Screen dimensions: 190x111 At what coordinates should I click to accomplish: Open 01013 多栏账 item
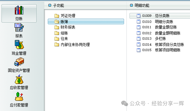click(151, 39)
